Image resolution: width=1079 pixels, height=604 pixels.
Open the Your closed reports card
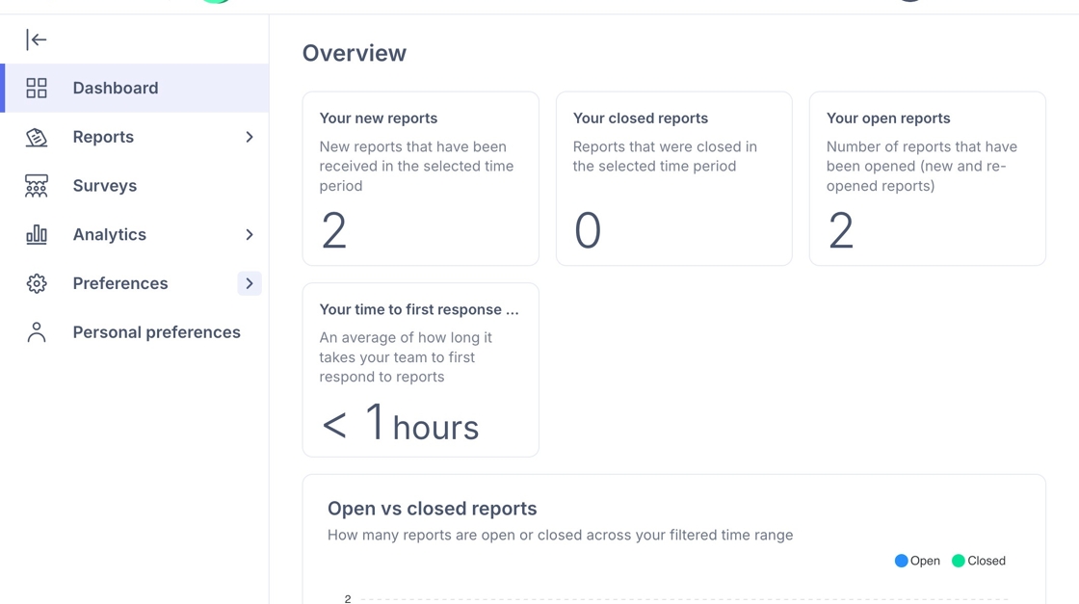[673, 179]
